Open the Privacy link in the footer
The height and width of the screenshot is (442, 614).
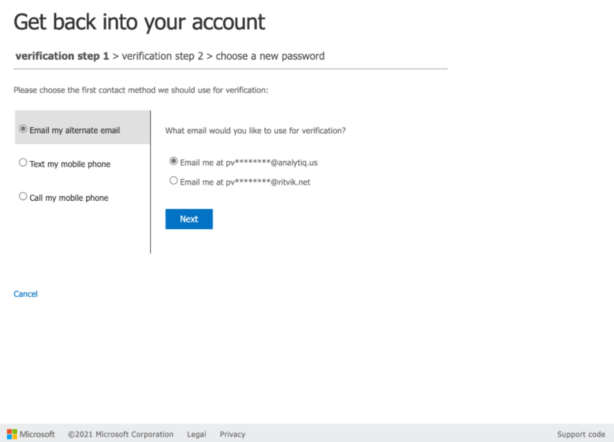(232, 434)
